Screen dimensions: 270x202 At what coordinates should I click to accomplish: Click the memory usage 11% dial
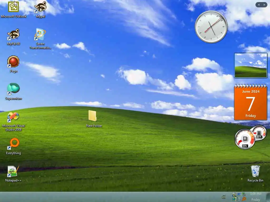click(259, 133)
